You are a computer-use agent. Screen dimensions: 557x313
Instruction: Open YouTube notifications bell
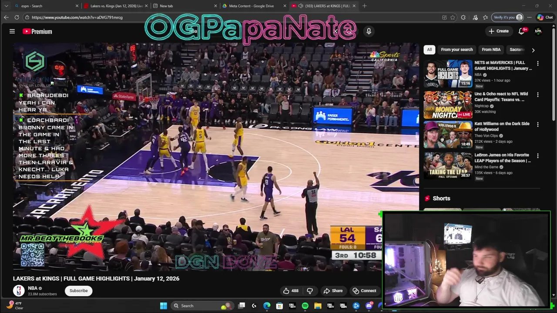tap(522, 31)
